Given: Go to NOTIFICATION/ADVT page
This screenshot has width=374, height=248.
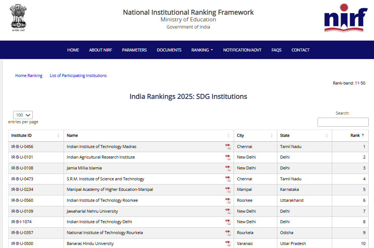Looking at the screenshot, I should tap(242, 50).
